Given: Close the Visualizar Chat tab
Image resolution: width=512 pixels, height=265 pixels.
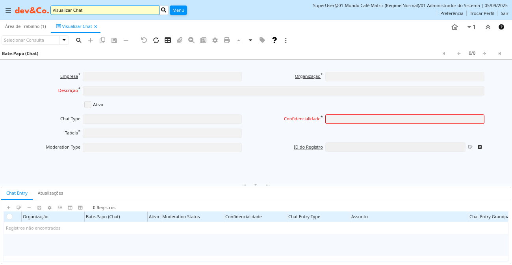Looking at the screenshot, I should coord(96,27).
